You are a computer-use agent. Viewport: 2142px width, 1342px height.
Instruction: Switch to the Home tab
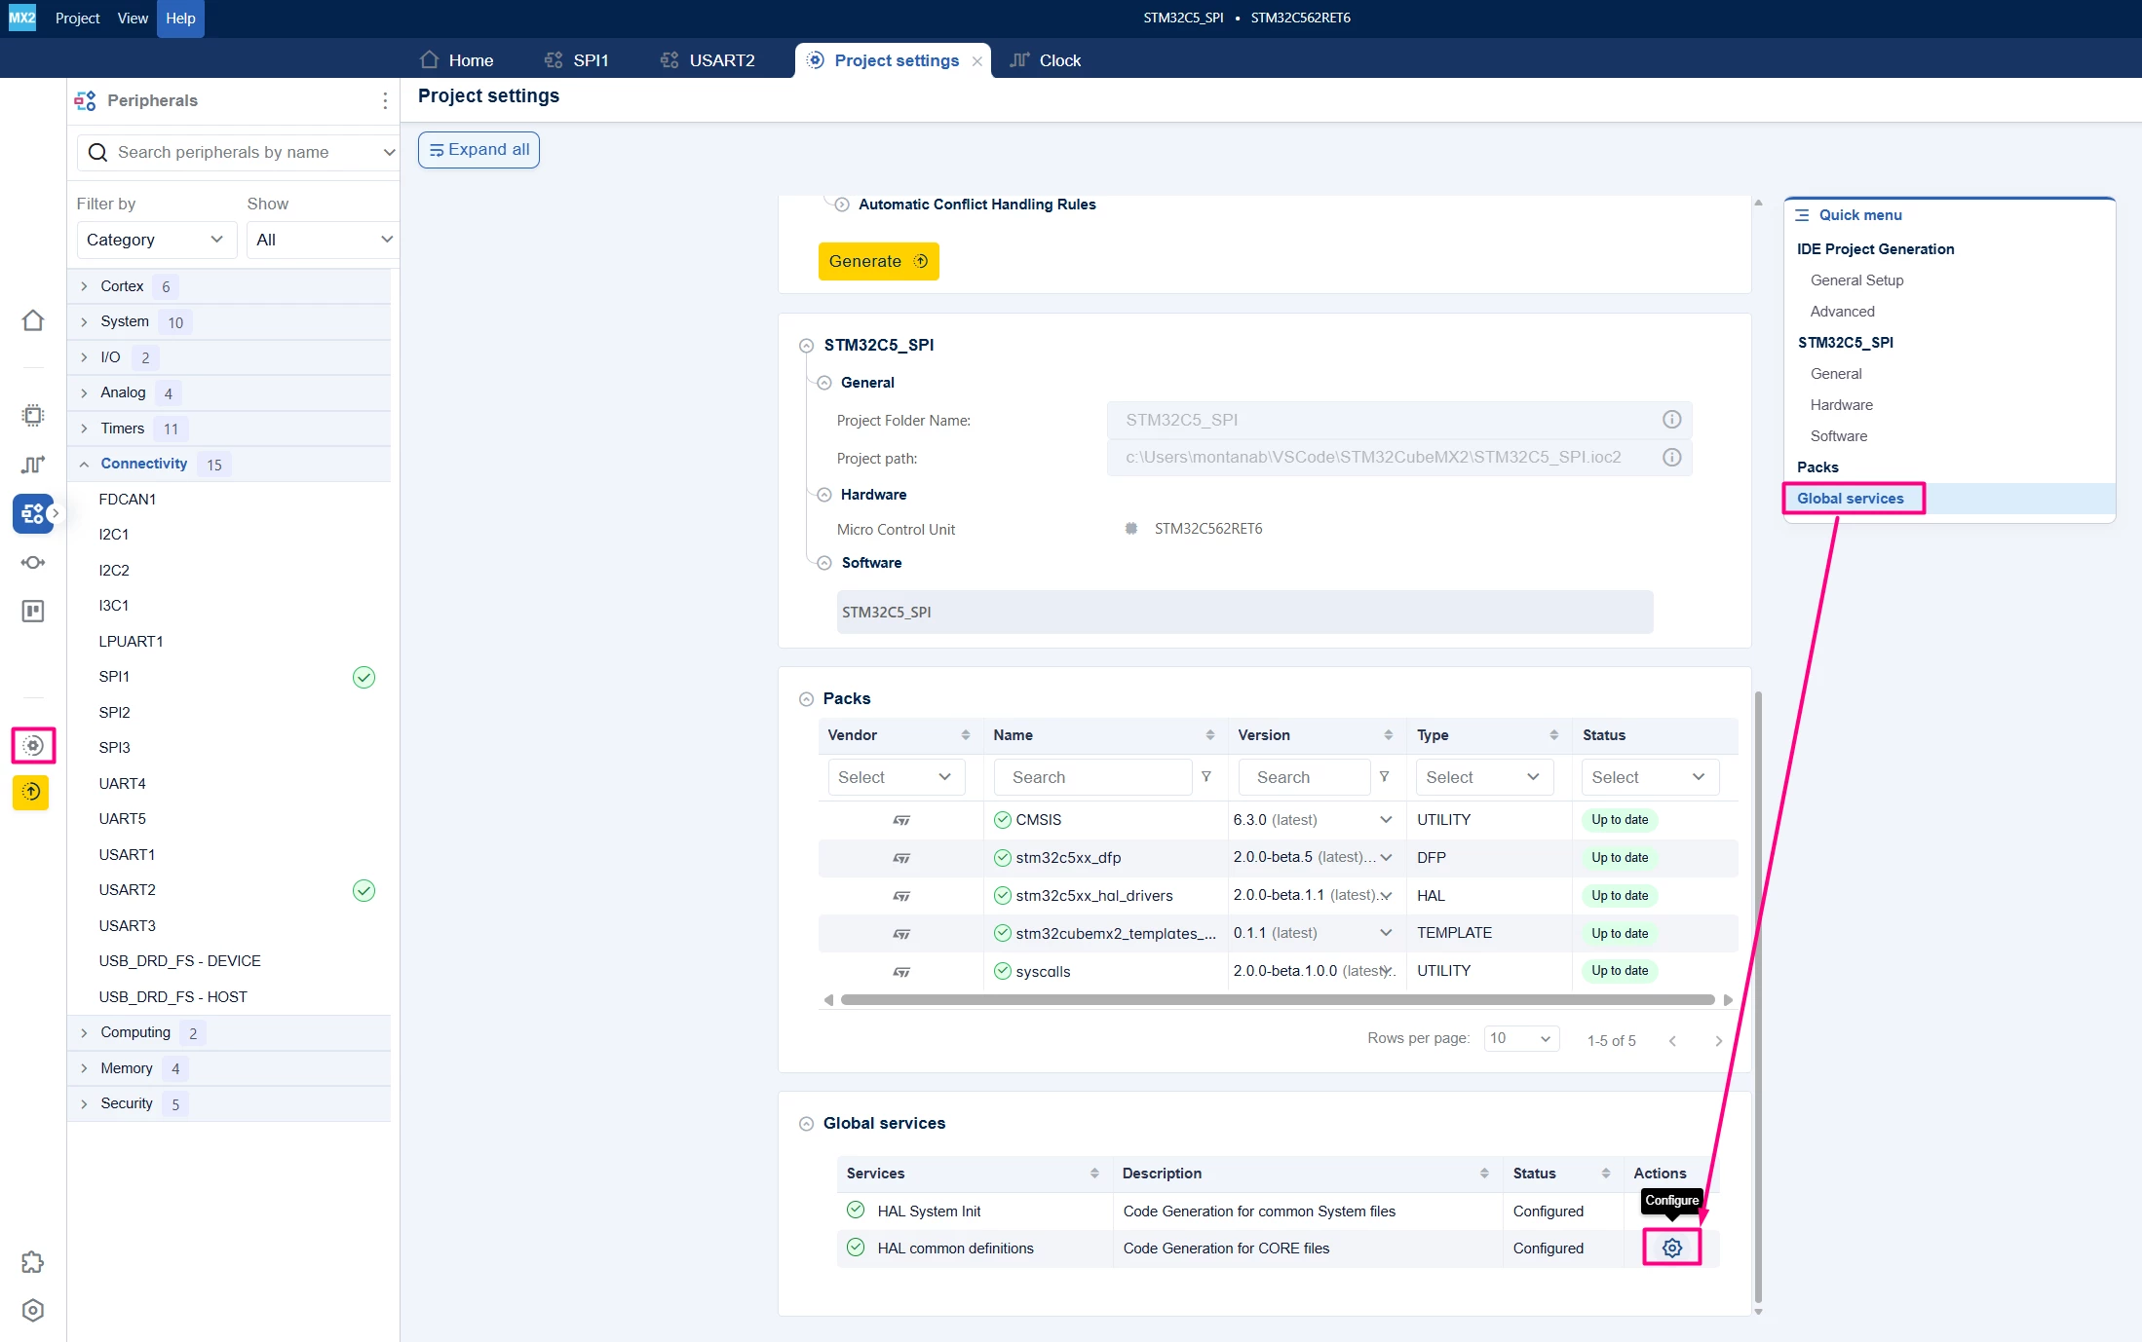click(x=456, y=60)
